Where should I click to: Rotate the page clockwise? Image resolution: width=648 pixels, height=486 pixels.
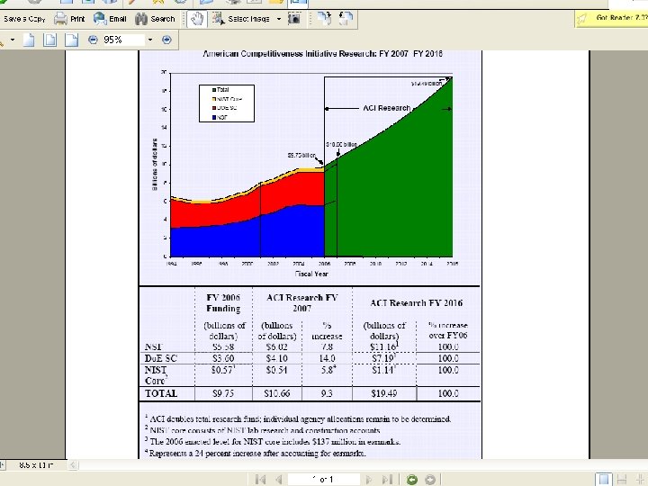(324, 19)
